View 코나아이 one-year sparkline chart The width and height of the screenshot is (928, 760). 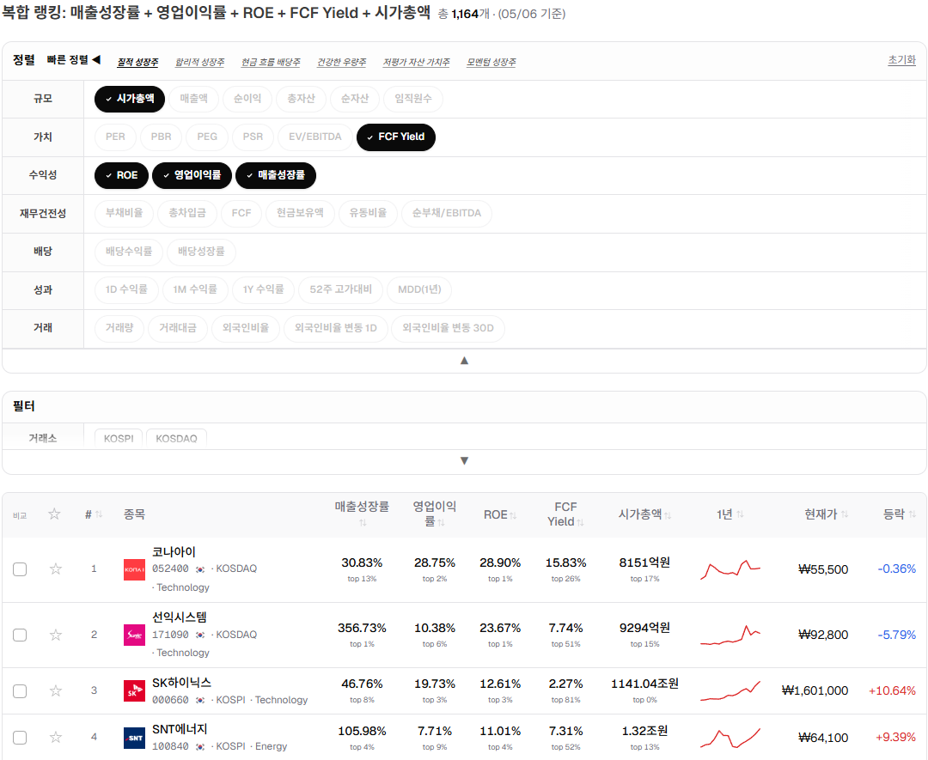[730, 569]
